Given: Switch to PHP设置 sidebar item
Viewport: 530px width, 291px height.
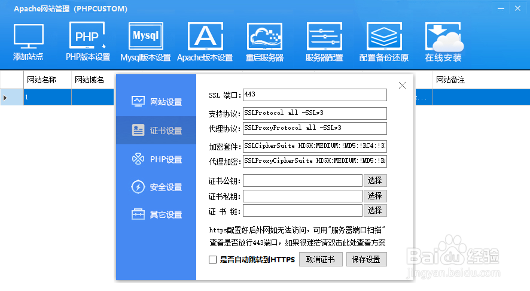Looking at the screenshot, I should (x=156, y=159).
